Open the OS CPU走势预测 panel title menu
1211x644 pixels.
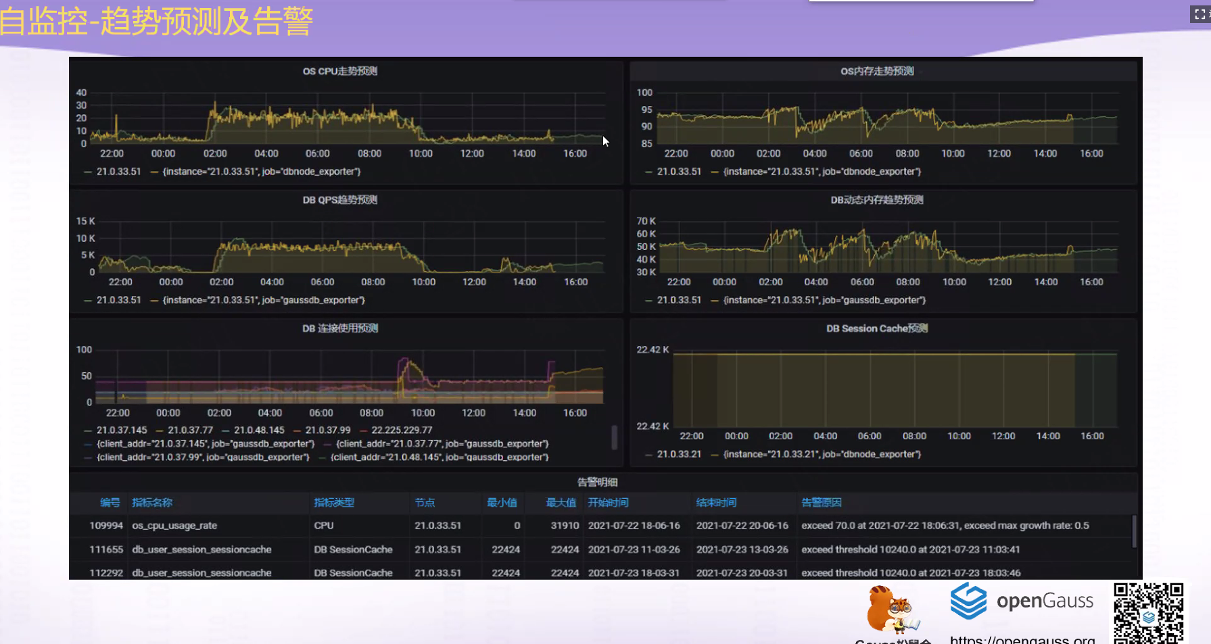340,71
